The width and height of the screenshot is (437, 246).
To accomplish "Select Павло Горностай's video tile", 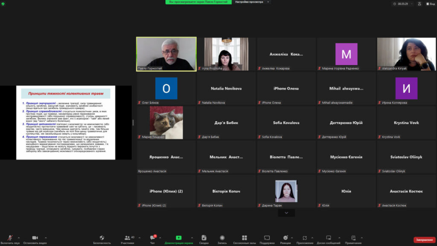I will (166, 54).
